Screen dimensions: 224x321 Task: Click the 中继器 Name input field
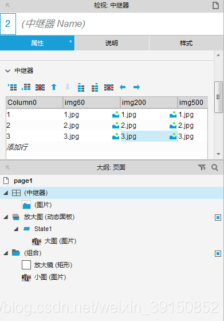tap(120, 24)
